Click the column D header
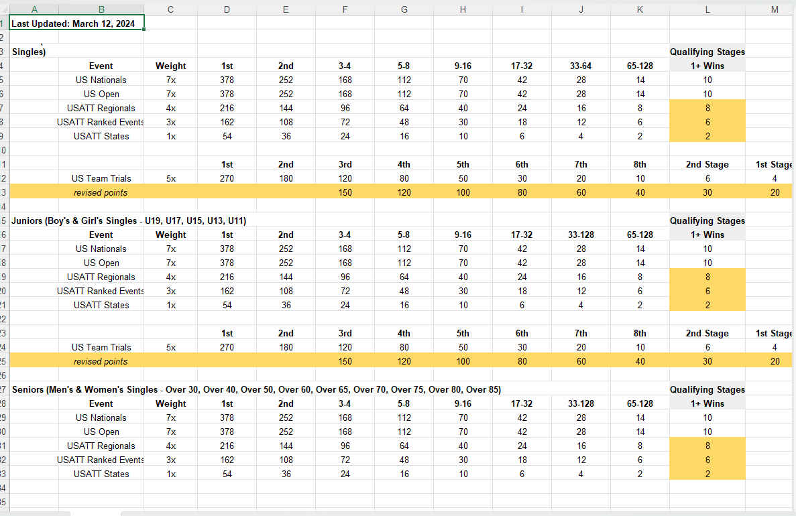 pyautogui.click(x=227, y=9)
